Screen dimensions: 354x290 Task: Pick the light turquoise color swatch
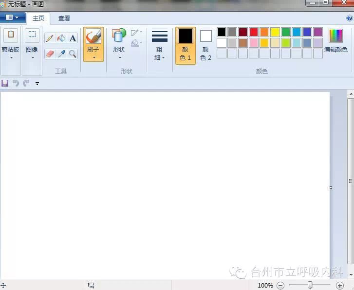click(297, 43)
